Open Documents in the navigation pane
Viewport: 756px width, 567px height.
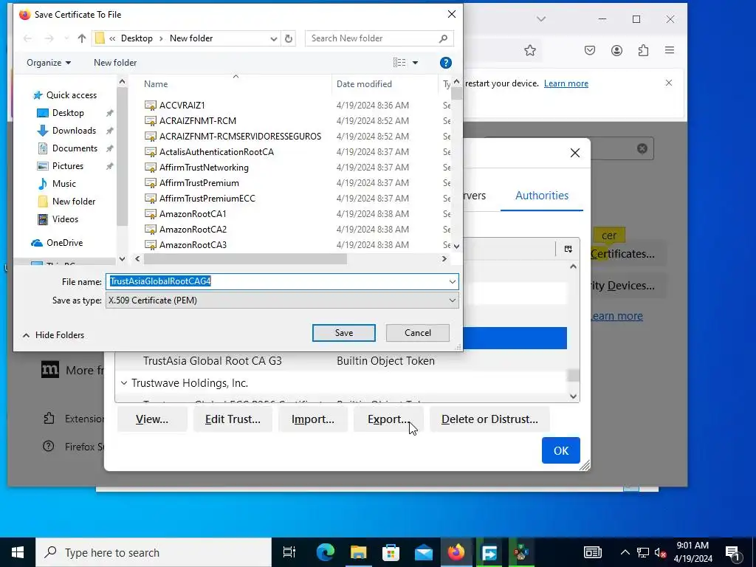75,148
